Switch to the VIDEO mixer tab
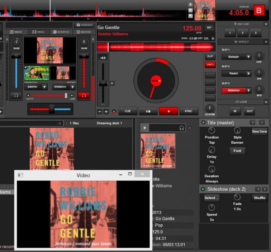 coord(38,32)
